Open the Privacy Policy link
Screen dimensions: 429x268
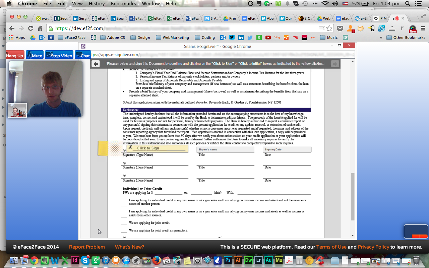(373, 247)
